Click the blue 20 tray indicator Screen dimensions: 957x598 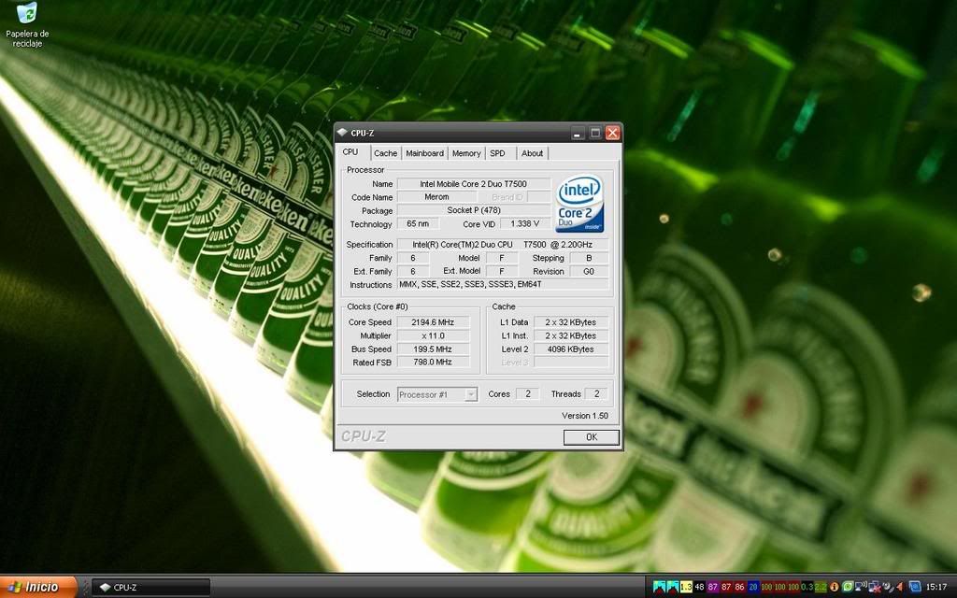coord(753,587)
